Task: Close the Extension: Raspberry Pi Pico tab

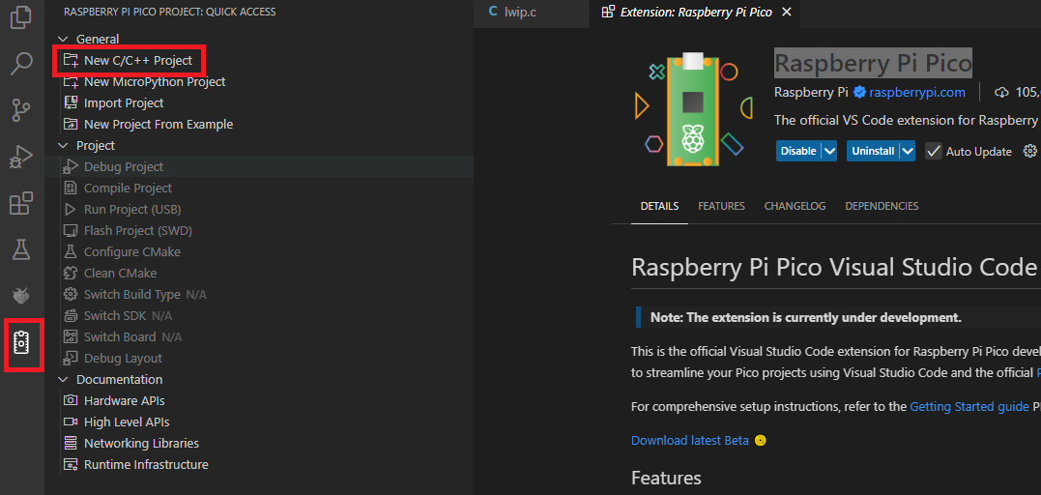Action: point(787,12)
